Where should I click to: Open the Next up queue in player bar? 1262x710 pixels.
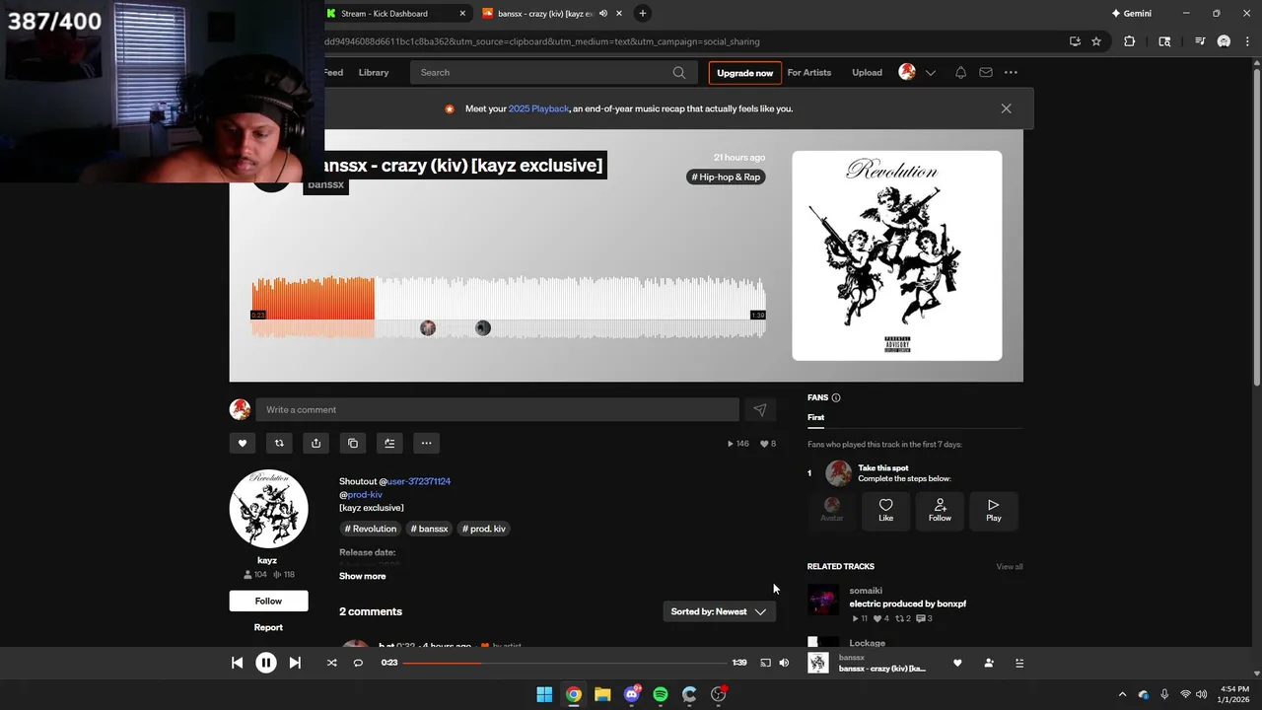click(1019, 663)
